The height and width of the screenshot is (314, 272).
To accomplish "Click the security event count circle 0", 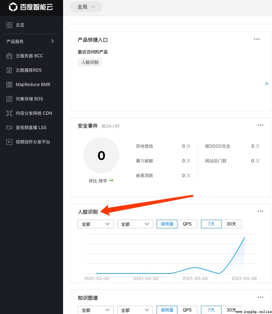I will coord(101,155).
